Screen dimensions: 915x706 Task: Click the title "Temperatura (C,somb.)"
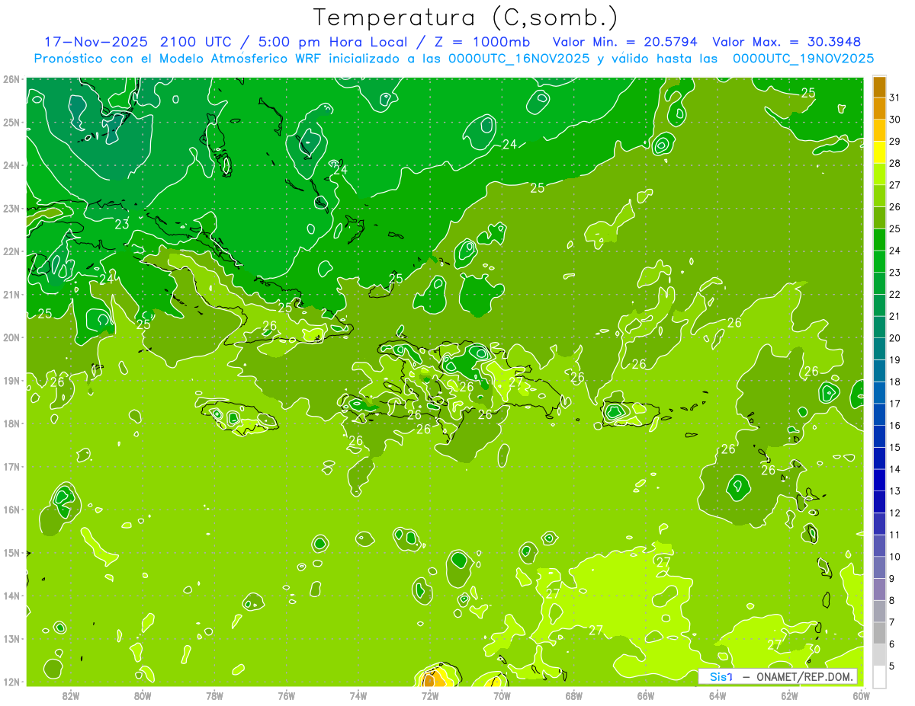[x=466, y=18]
